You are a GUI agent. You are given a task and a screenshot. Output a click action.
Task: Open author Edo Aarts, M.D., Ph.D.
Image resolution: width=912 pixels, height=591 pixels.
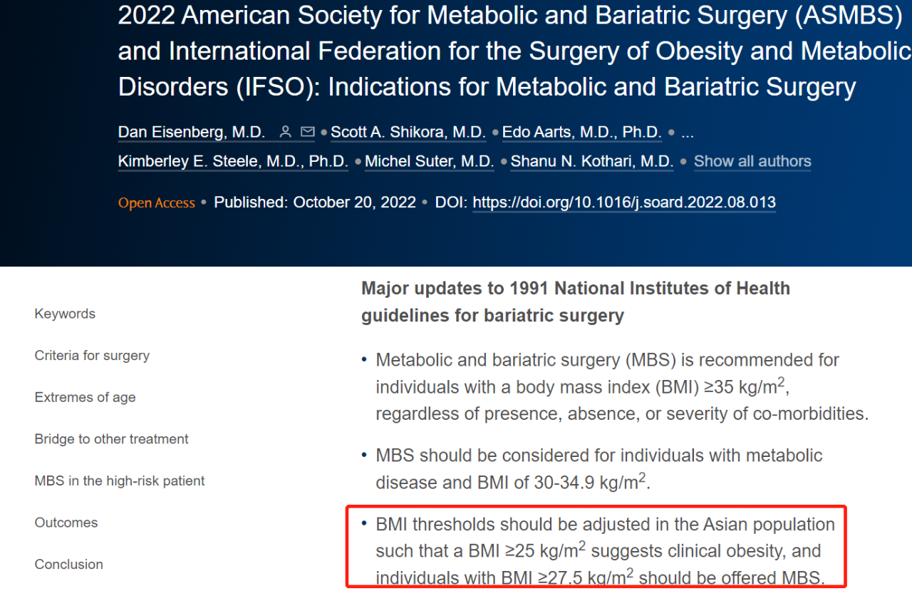pyautogui.click(x=582, y=133)
